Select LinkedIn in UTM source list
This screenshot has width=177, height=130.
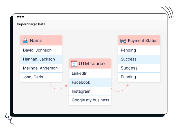pos(90,73)
